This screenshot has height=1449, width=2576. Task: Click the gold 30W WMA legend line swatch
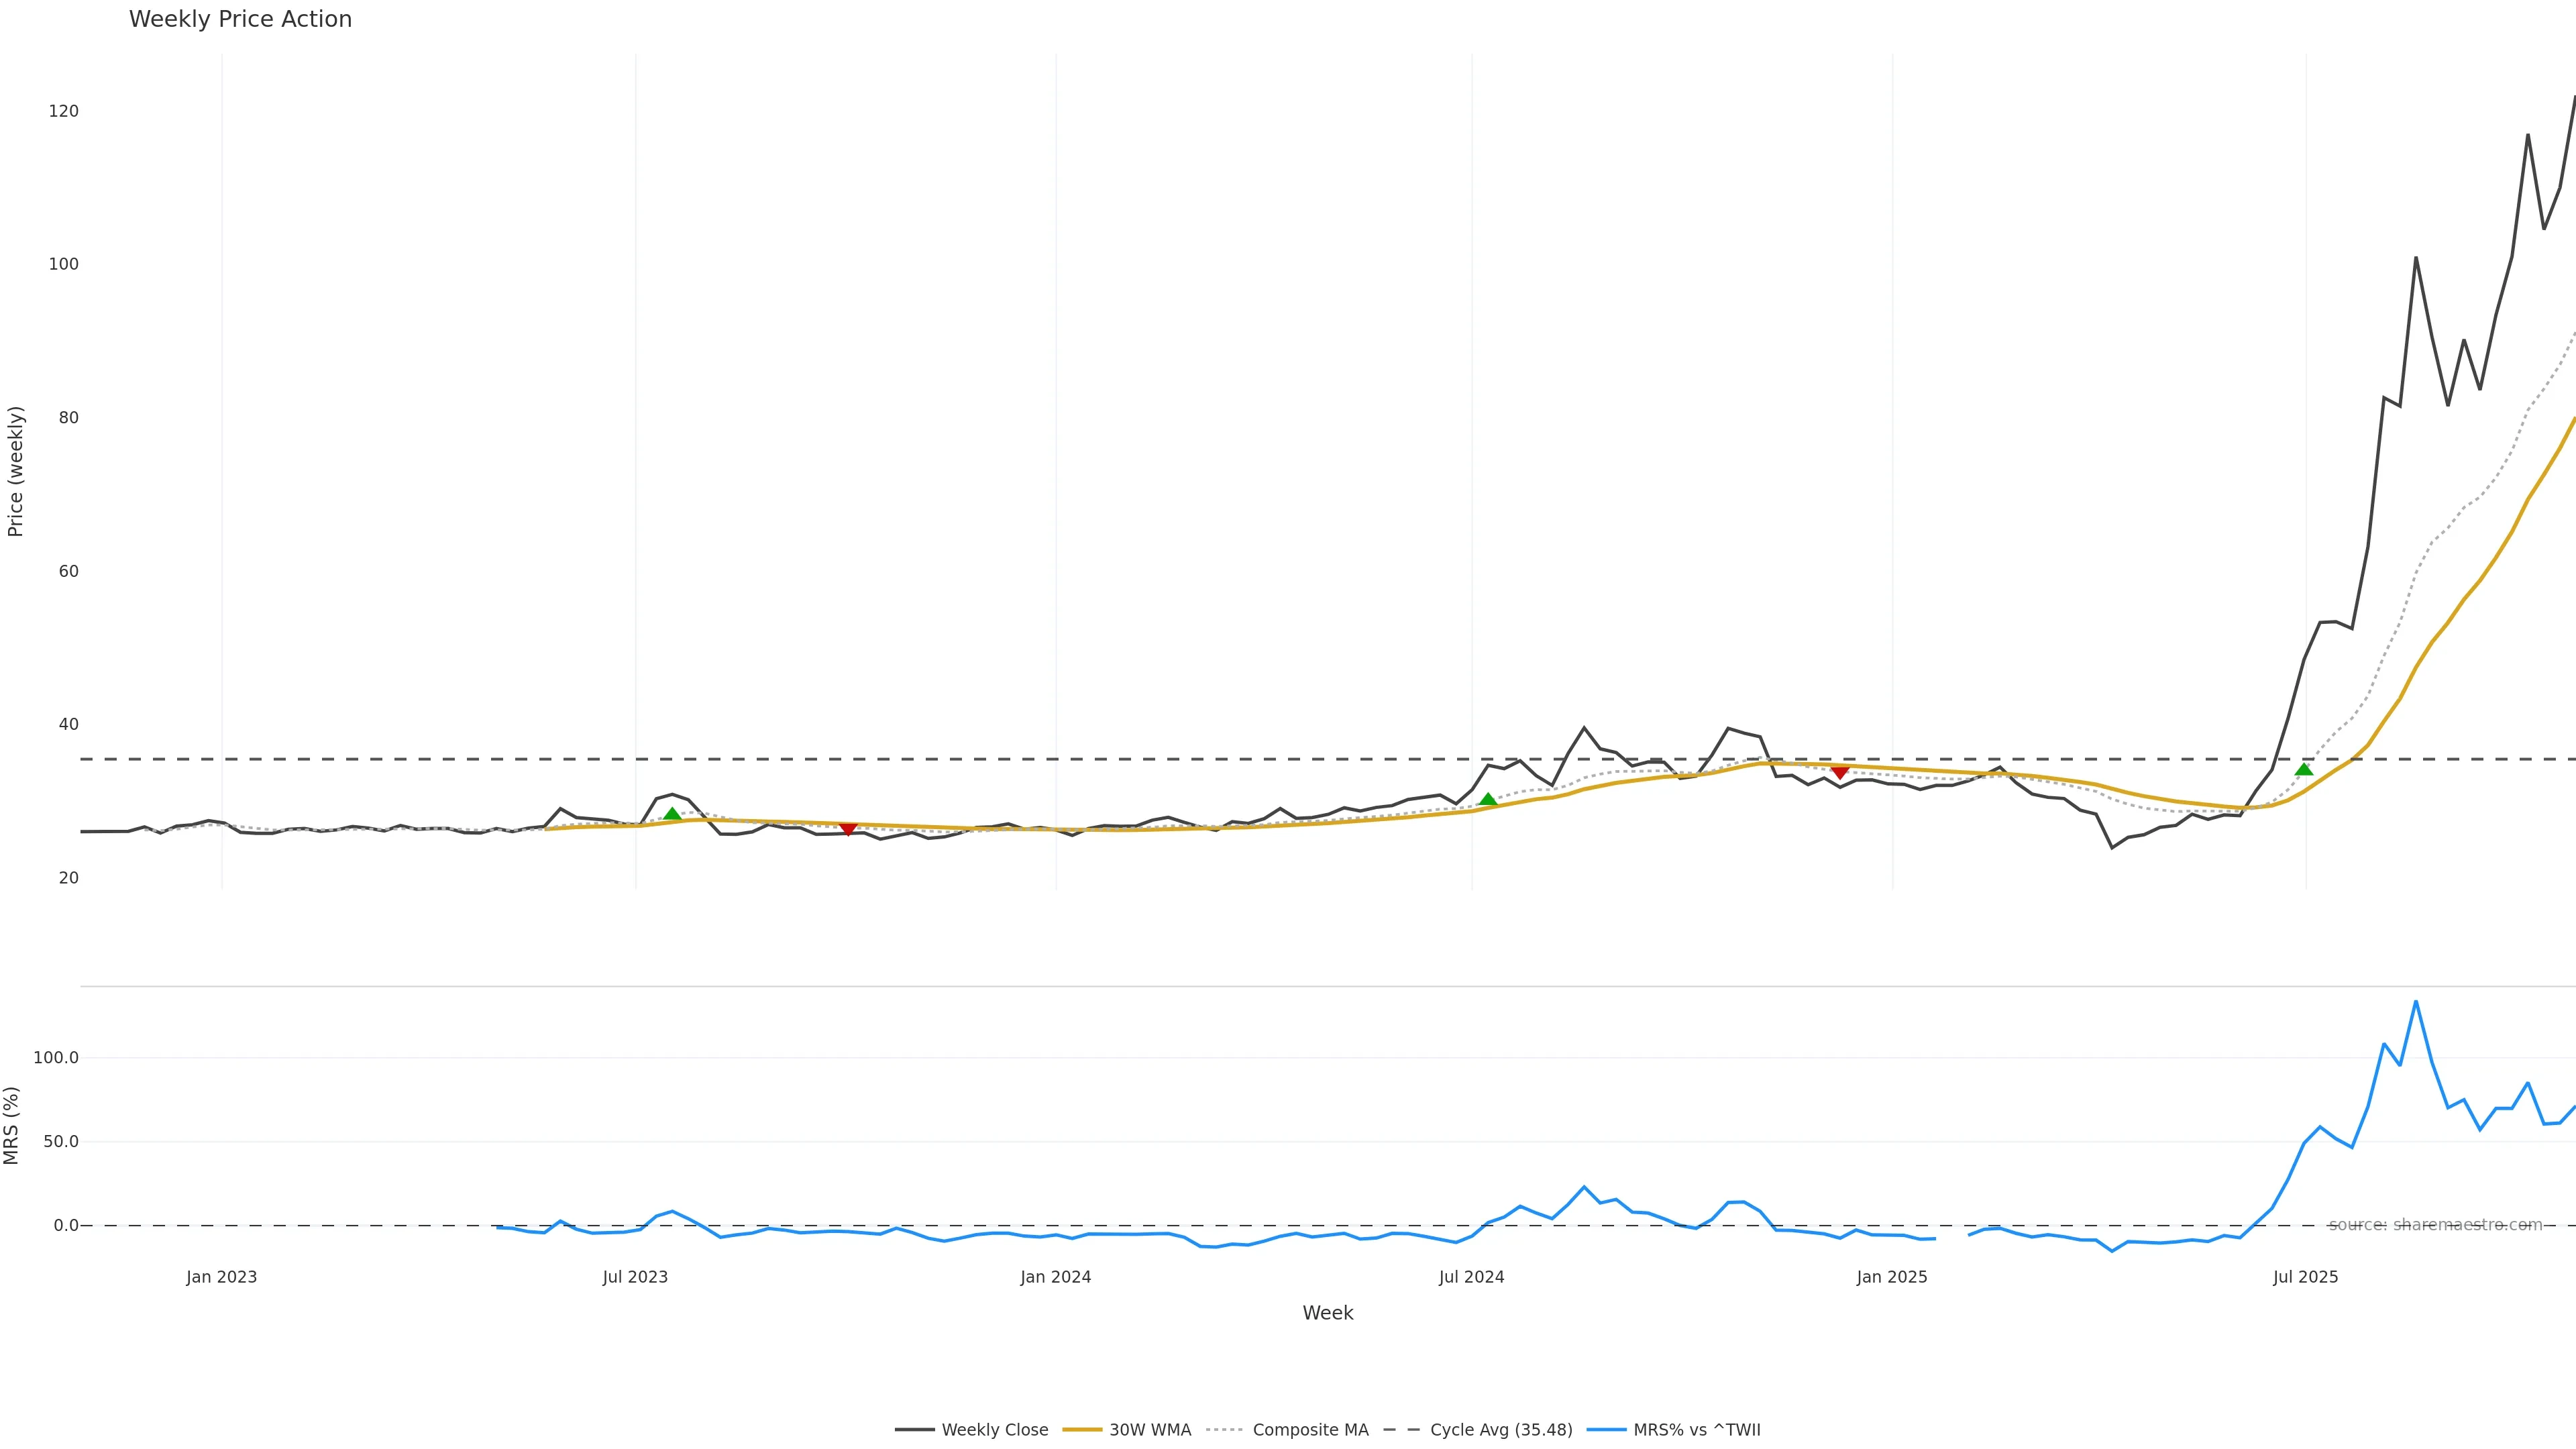[x=1082, y=1430]
